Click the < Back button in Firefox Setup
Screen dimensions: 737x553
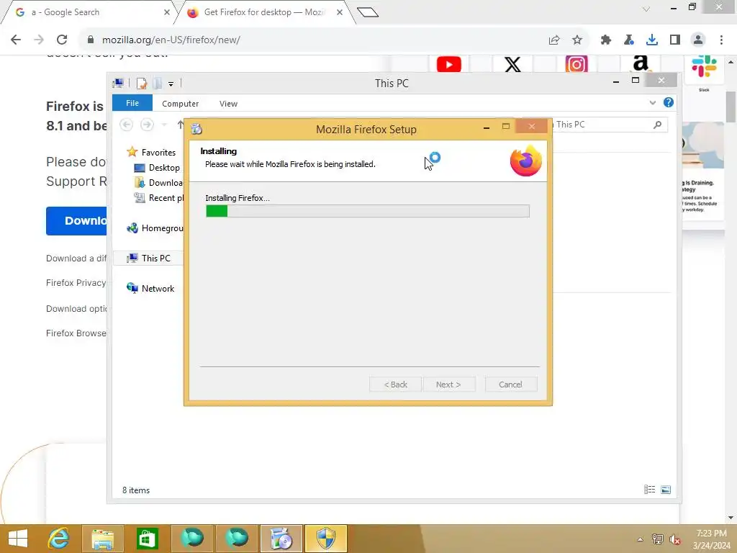point(396,385)
